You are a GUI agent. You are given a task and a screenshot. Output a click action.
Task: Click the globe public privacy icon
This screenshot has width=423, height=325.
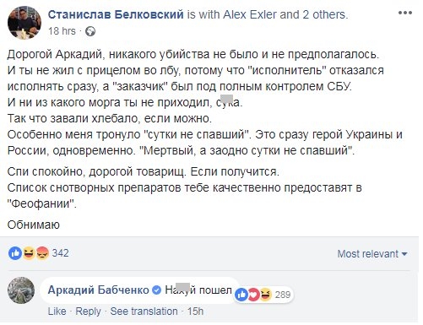click(90, 31)
